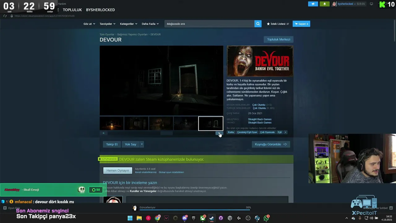Click Kuyruğu Görüntüle button

(271, 144)
